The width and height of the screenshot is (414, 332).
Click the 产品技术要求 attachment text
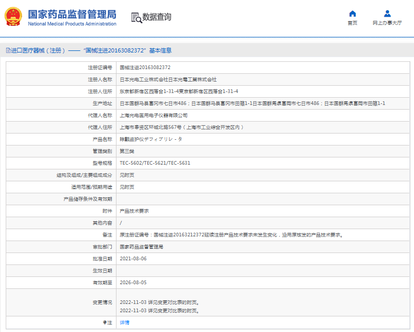[134, 211]
